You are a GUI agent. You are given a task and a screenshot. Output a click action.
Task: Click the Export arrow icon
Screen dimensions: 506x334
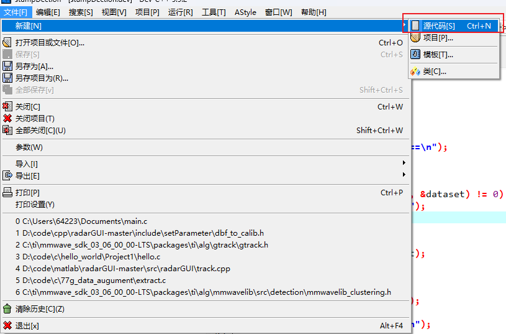pyautogui.click(x=7, y=175)
